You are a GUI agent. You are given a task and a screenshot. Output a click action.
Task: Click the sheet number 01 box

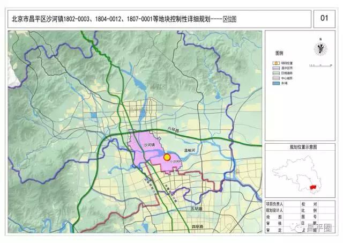click(x=324, y=19)
